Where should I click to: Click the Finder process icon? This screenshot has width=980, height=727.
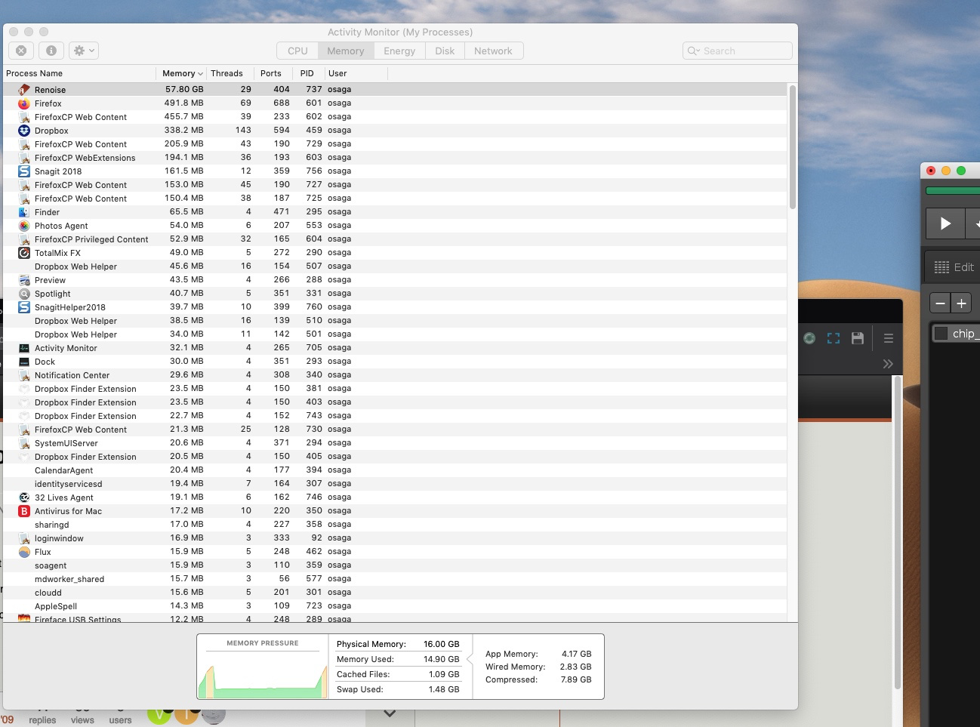[x=24, y=212]
